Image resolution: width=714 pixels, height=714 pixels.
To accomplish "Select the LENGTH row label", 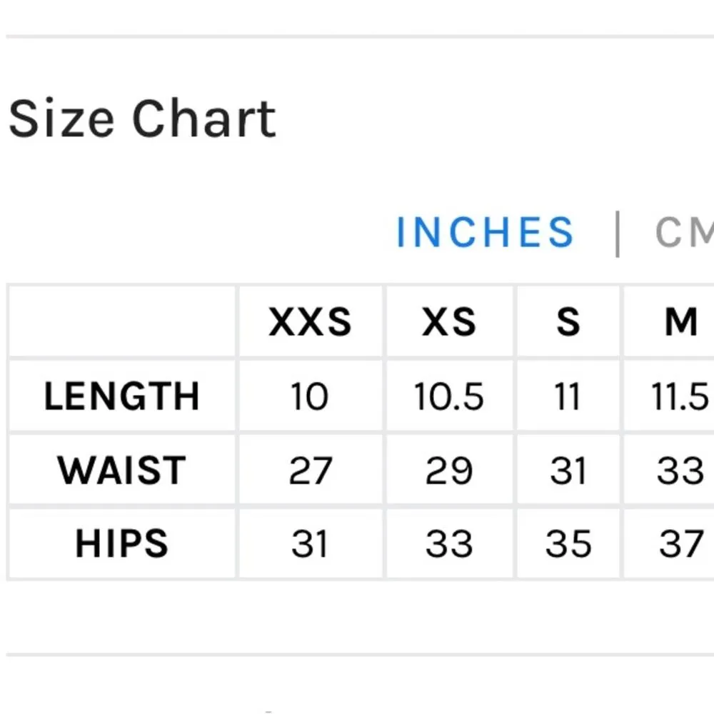I will click(x=122, y=397).
